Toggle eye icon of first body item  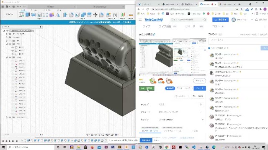[x=13, y=47]
